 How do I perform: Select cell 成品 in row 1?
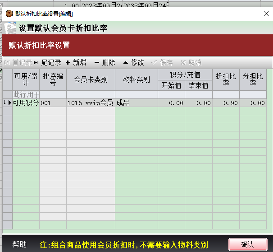click(x=136, y=103)
